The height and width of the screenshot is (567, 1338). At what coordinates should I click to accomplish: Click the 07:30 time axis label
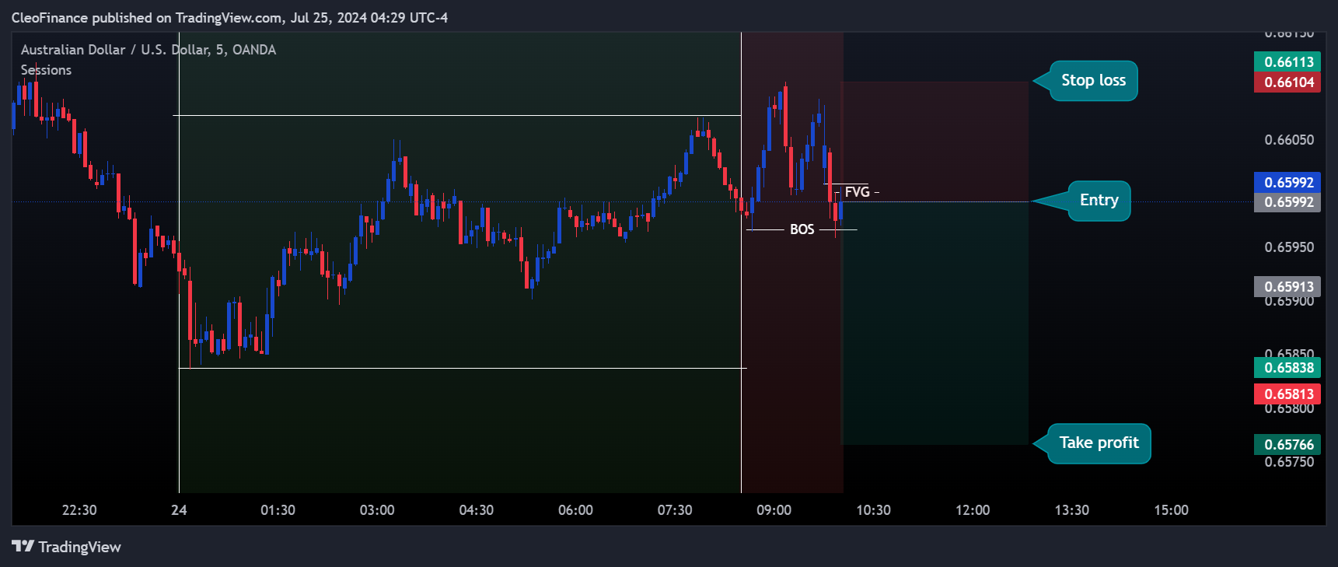[x=675, y=510]
